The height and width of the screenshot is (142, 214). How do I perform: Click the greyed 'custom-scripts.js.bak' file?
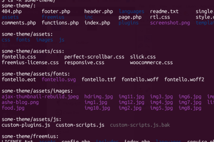point(140,125)
